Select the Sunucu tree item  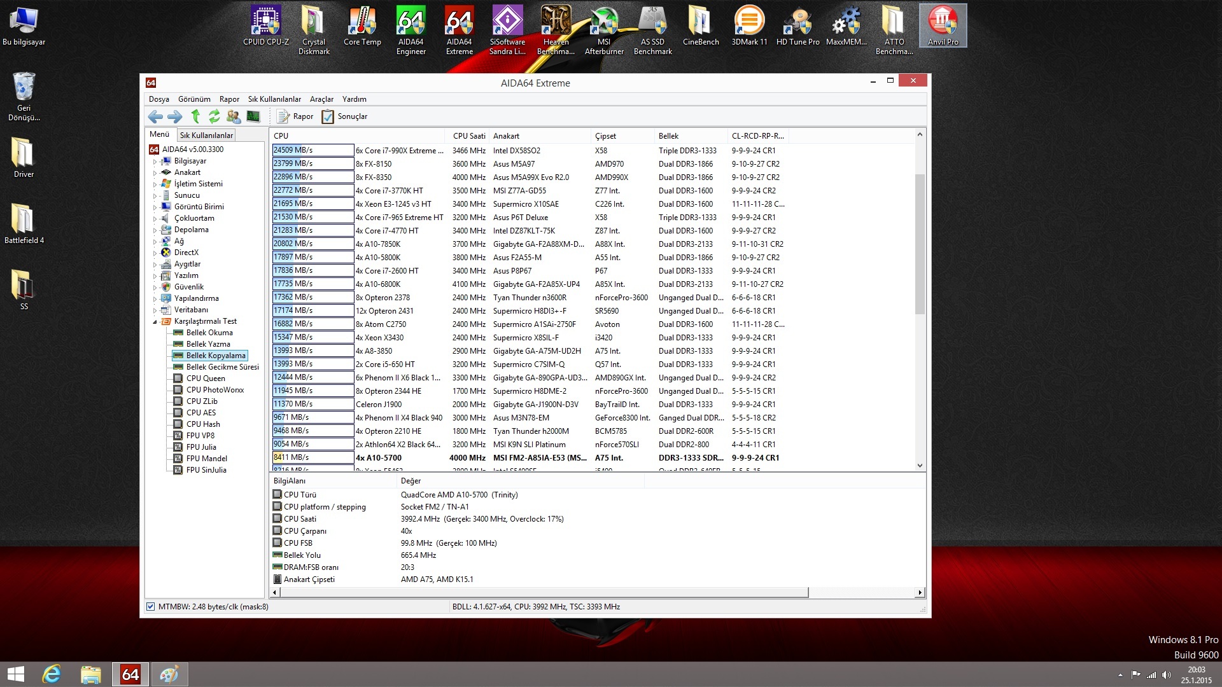coord(186,195)
